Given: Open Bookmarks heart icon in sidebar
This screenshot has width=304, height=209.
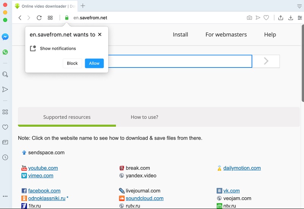Looking at the screenshot, I should [5, 127].
